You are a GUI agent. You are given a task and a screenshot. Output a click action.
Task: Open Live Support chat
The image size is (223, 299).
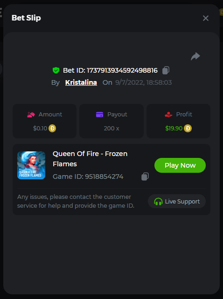(177, 201)
